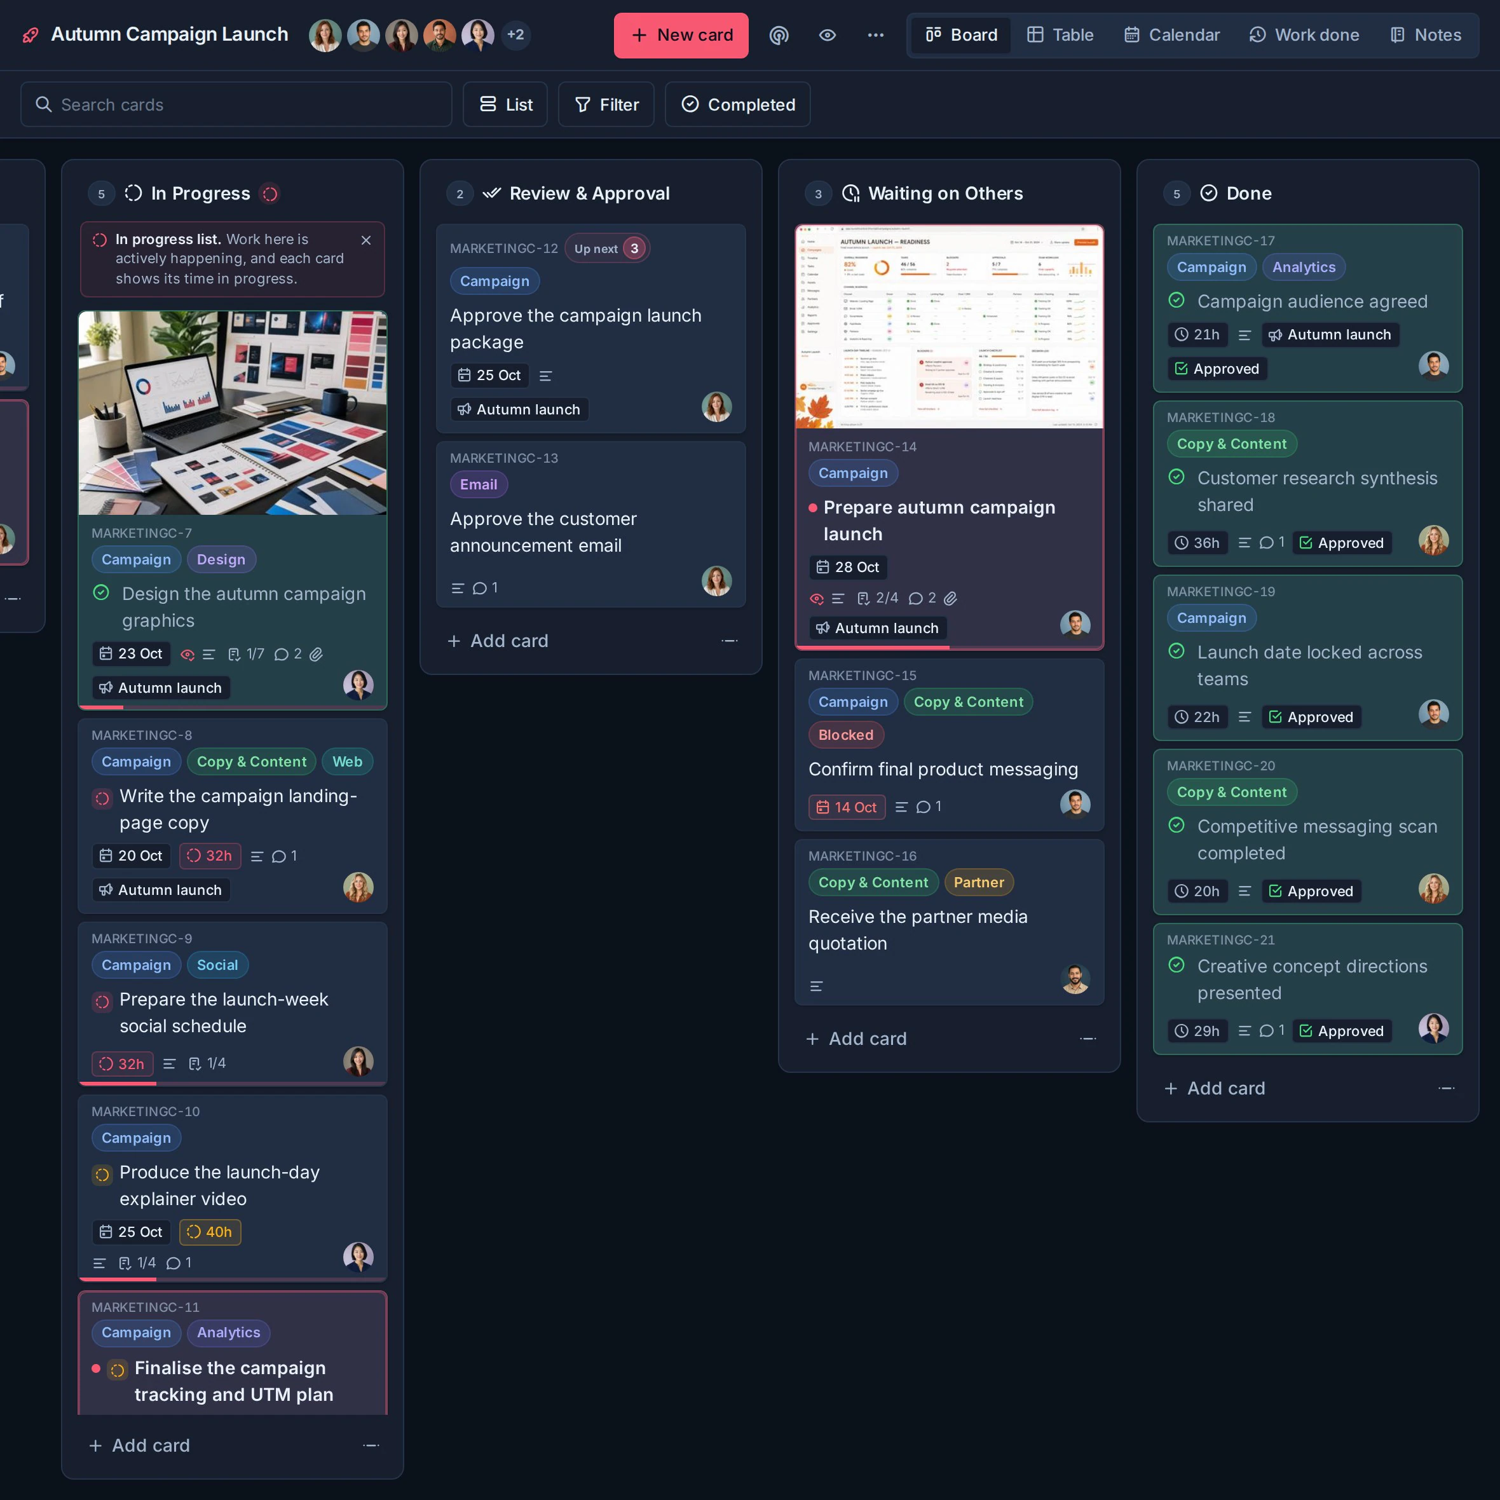The image size is (1500, 1500).
Task: Switch to the Board view tab
Action: [961, 35]
